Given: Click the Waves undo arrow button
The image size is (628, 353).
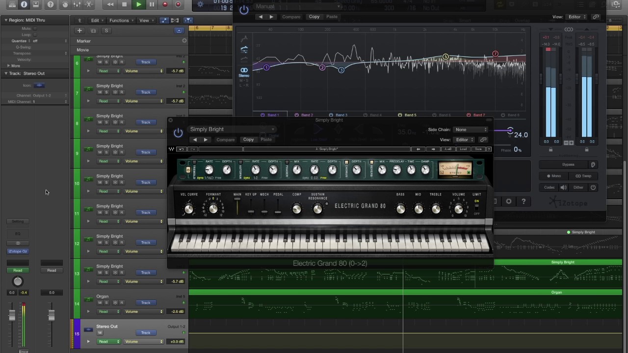Looking at the screenshot, I should 182,149.
